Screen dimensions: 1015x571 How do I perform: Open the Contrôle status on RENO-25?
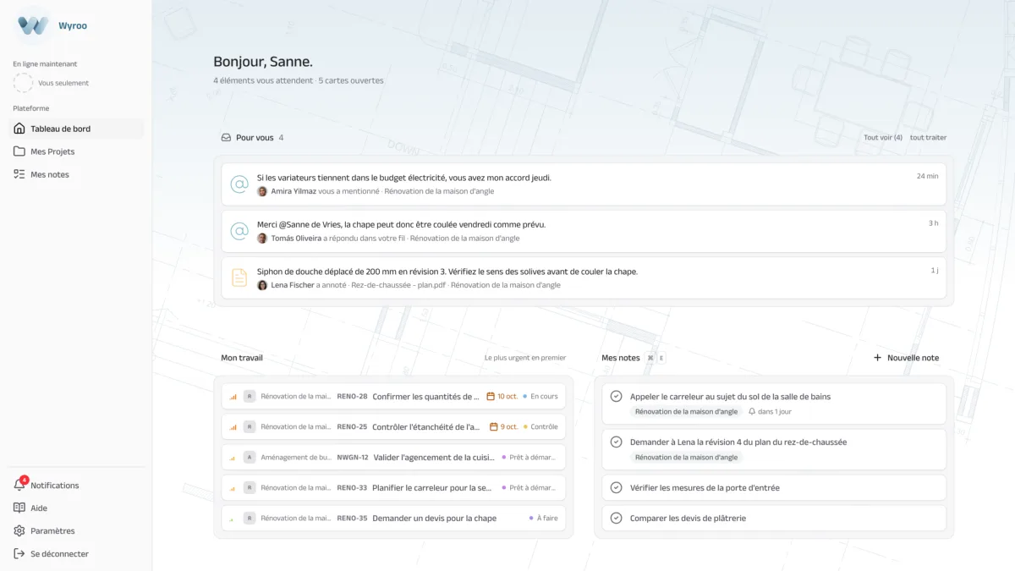pyautogui.click(x=540, y=427)
